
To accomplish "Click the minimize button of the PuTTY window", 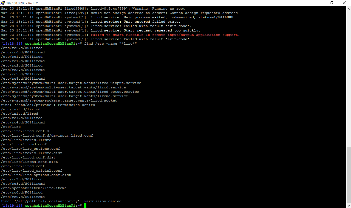I will 319,3.
